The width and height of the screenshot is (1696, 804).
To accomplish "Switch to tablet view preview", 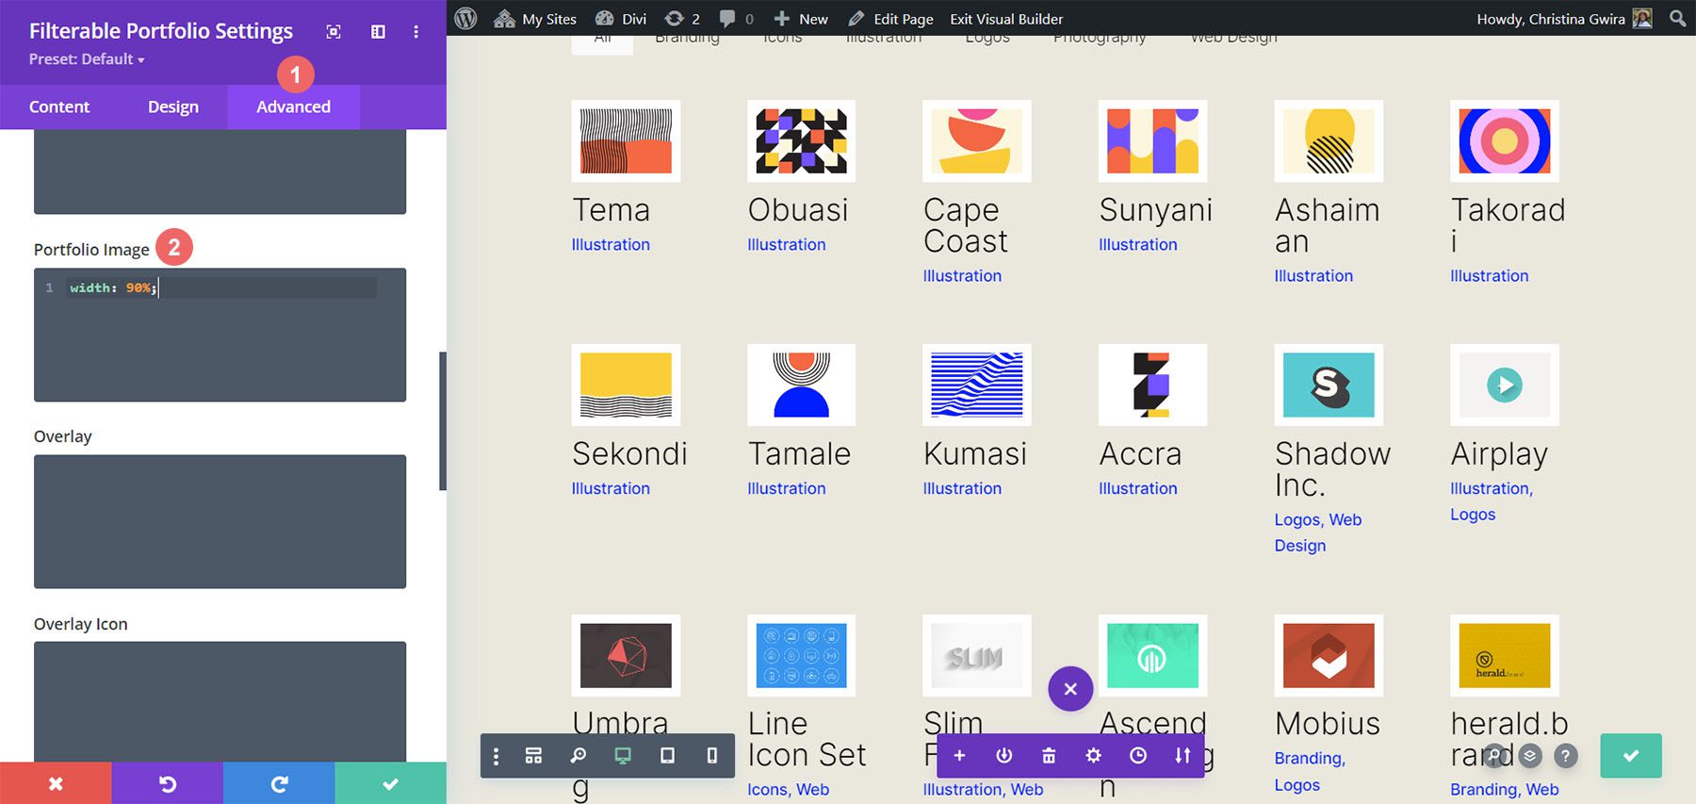I will click(x=667, y=756).
